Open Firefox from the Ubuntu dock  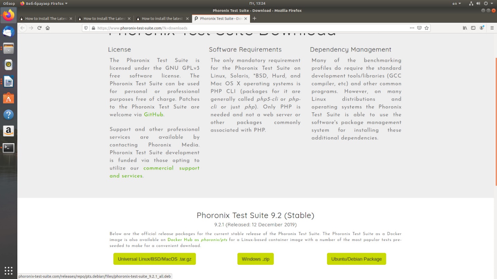9,15
